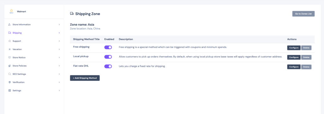Click the Description column header

pyautogui.click(x=126, y=39)
